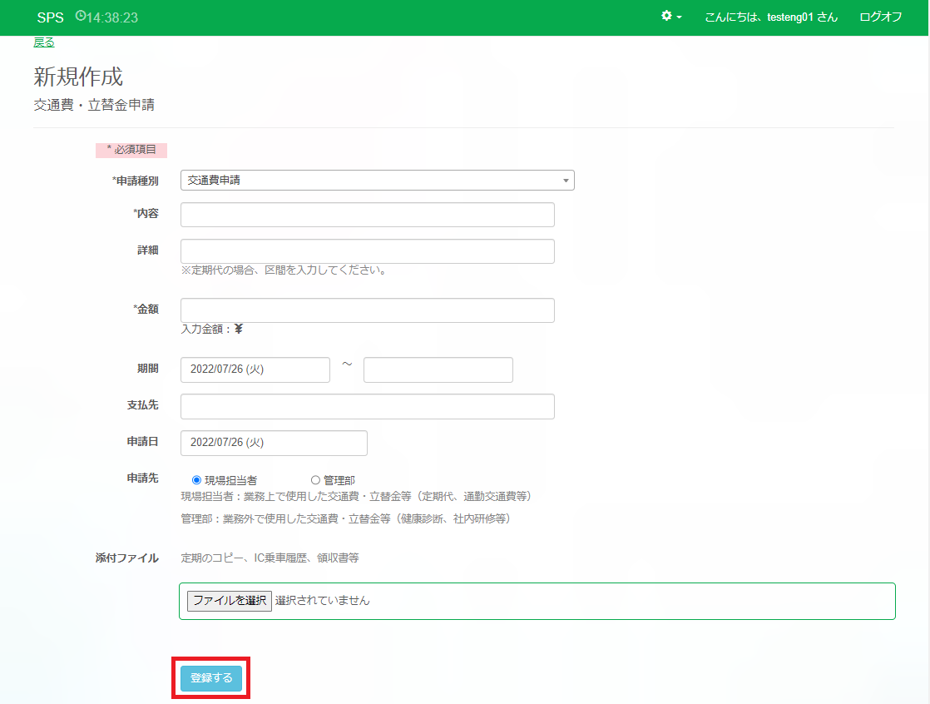Open the 申請日 date field
This screenshot has width=930, height=704.
274,443
